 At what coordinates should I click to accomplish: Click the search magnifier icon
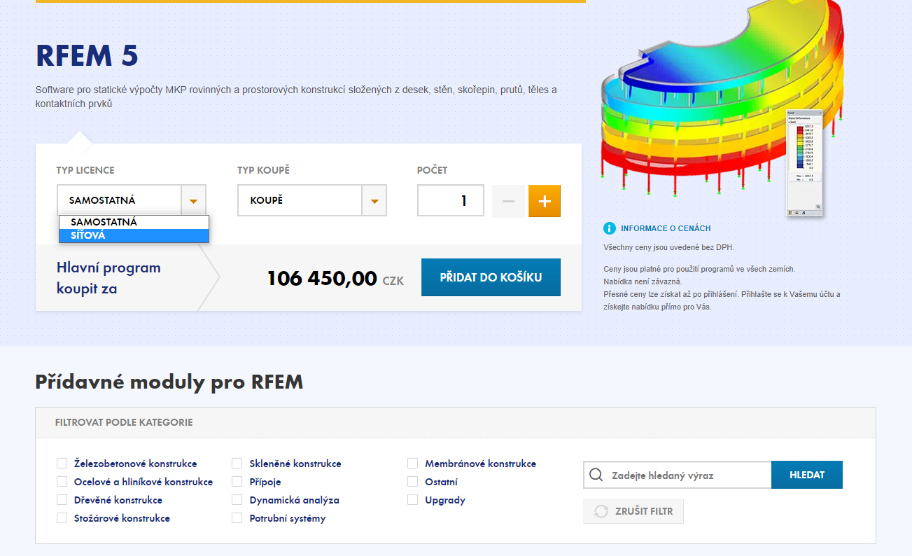[596, 475]
